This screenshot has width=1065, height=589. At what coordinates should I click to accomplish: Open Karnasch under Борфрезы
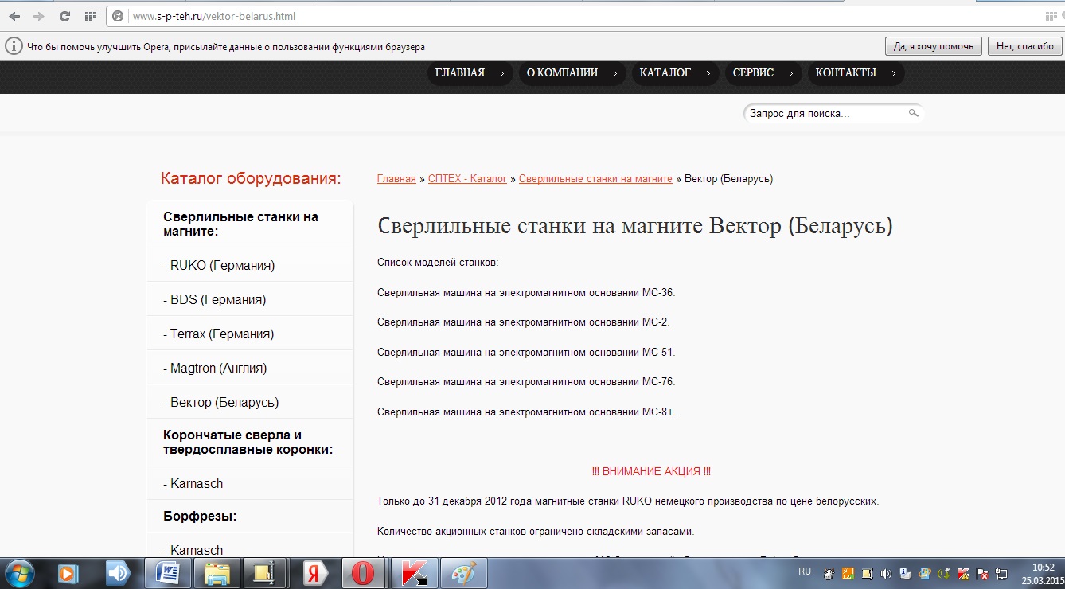click(193, 550)
